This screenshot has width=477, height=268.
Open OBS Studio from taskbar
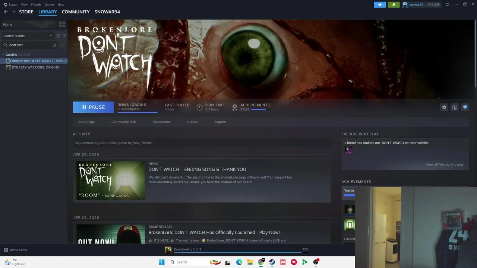[316, 262]
